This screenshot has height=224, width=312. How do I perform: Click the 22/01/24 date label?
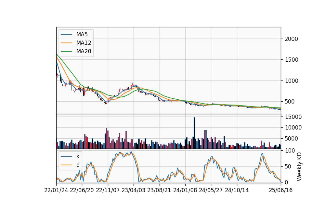(56, 190)
